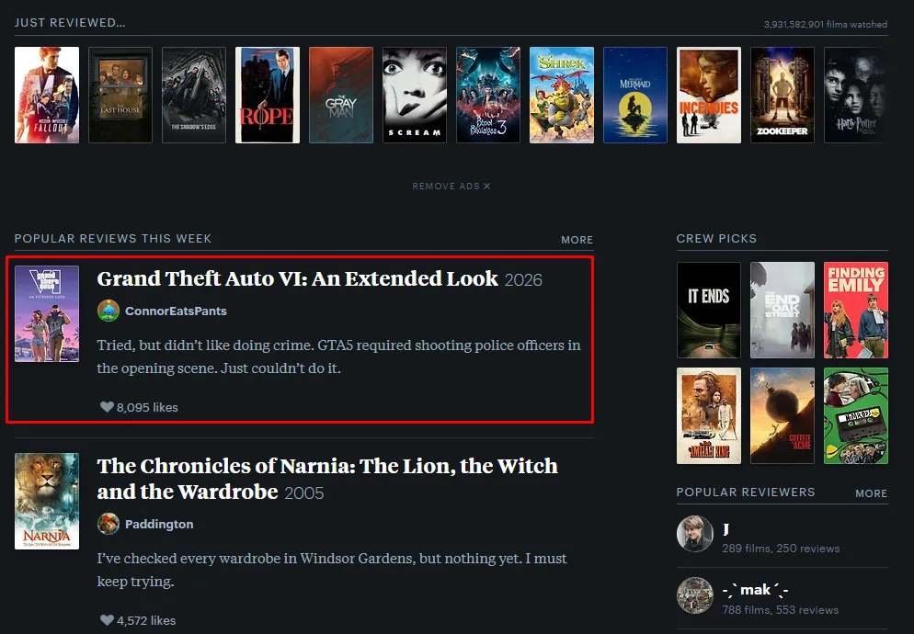Open the Narnia poster thumbnail
The image size is (914, 634).
click(47, 501)
